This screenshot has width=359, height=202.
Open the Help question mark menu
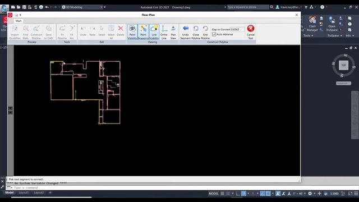(323, 7)
